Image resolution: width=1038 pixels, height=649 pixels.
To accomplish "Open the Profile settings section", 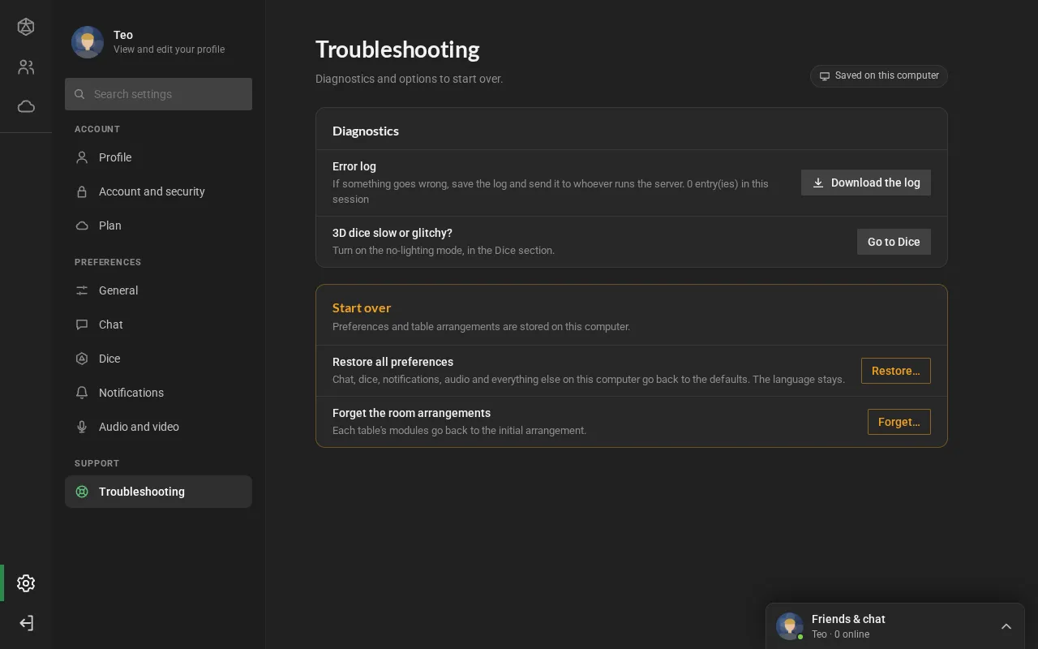I will (x=158, y=157).
